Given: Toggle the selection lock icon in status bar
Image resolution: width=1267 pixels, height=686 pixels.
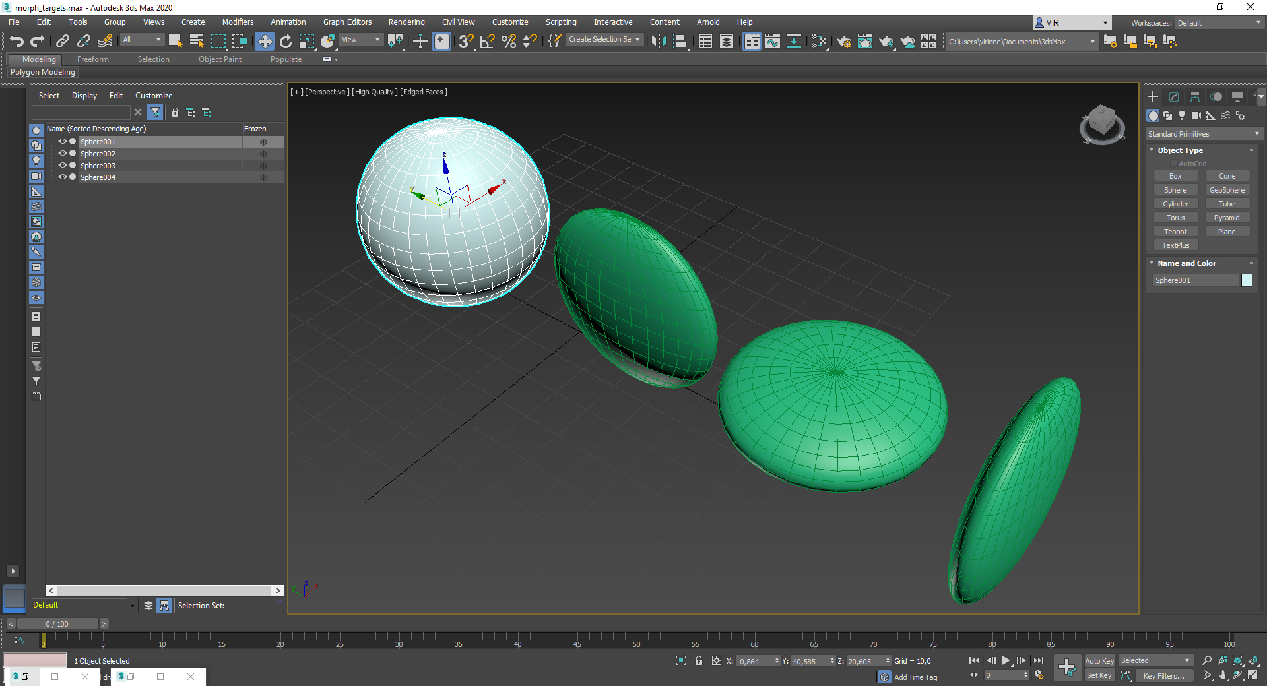Looking at the screenshot, I should (699, 660).
